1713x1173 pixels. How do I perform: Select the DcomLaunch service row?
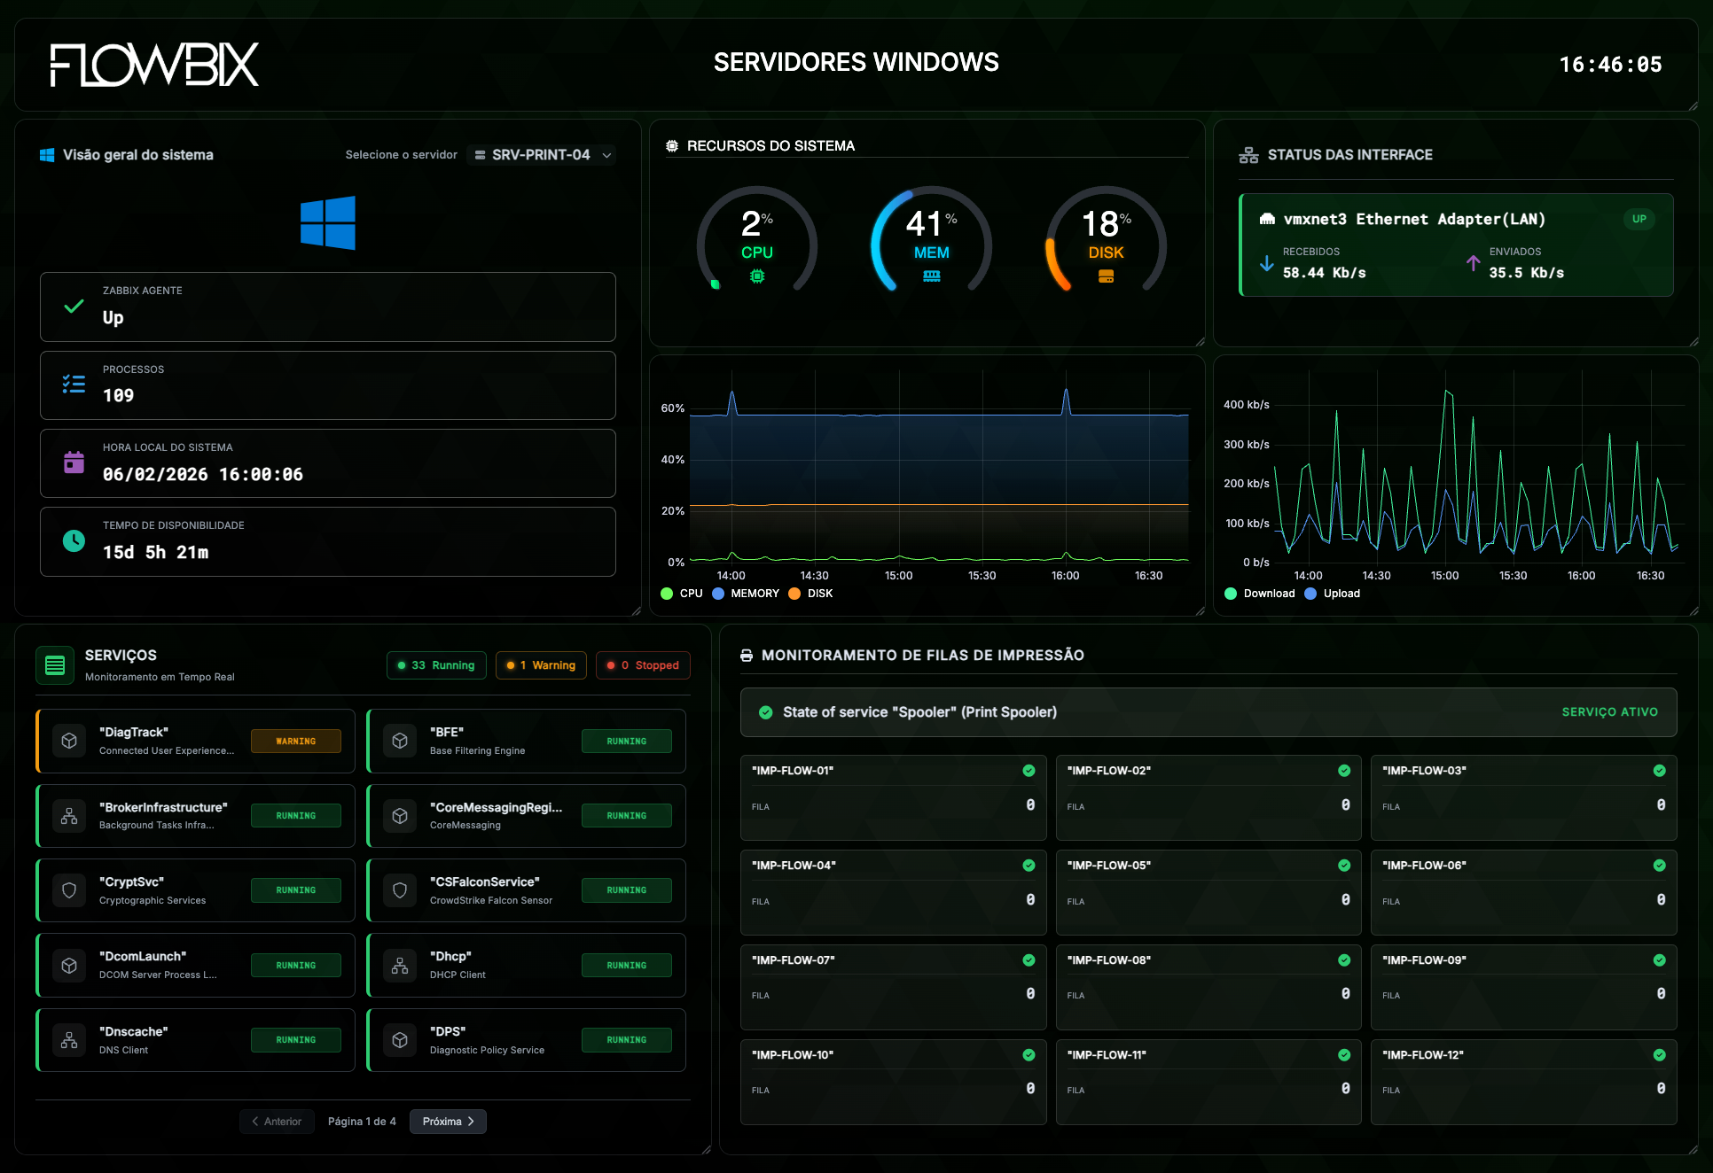195,966
